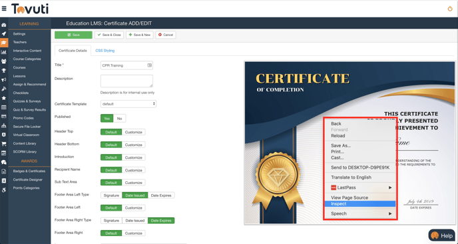Click the users group icon in the sidebar
The image size is (458, 244).
(4, 61)
